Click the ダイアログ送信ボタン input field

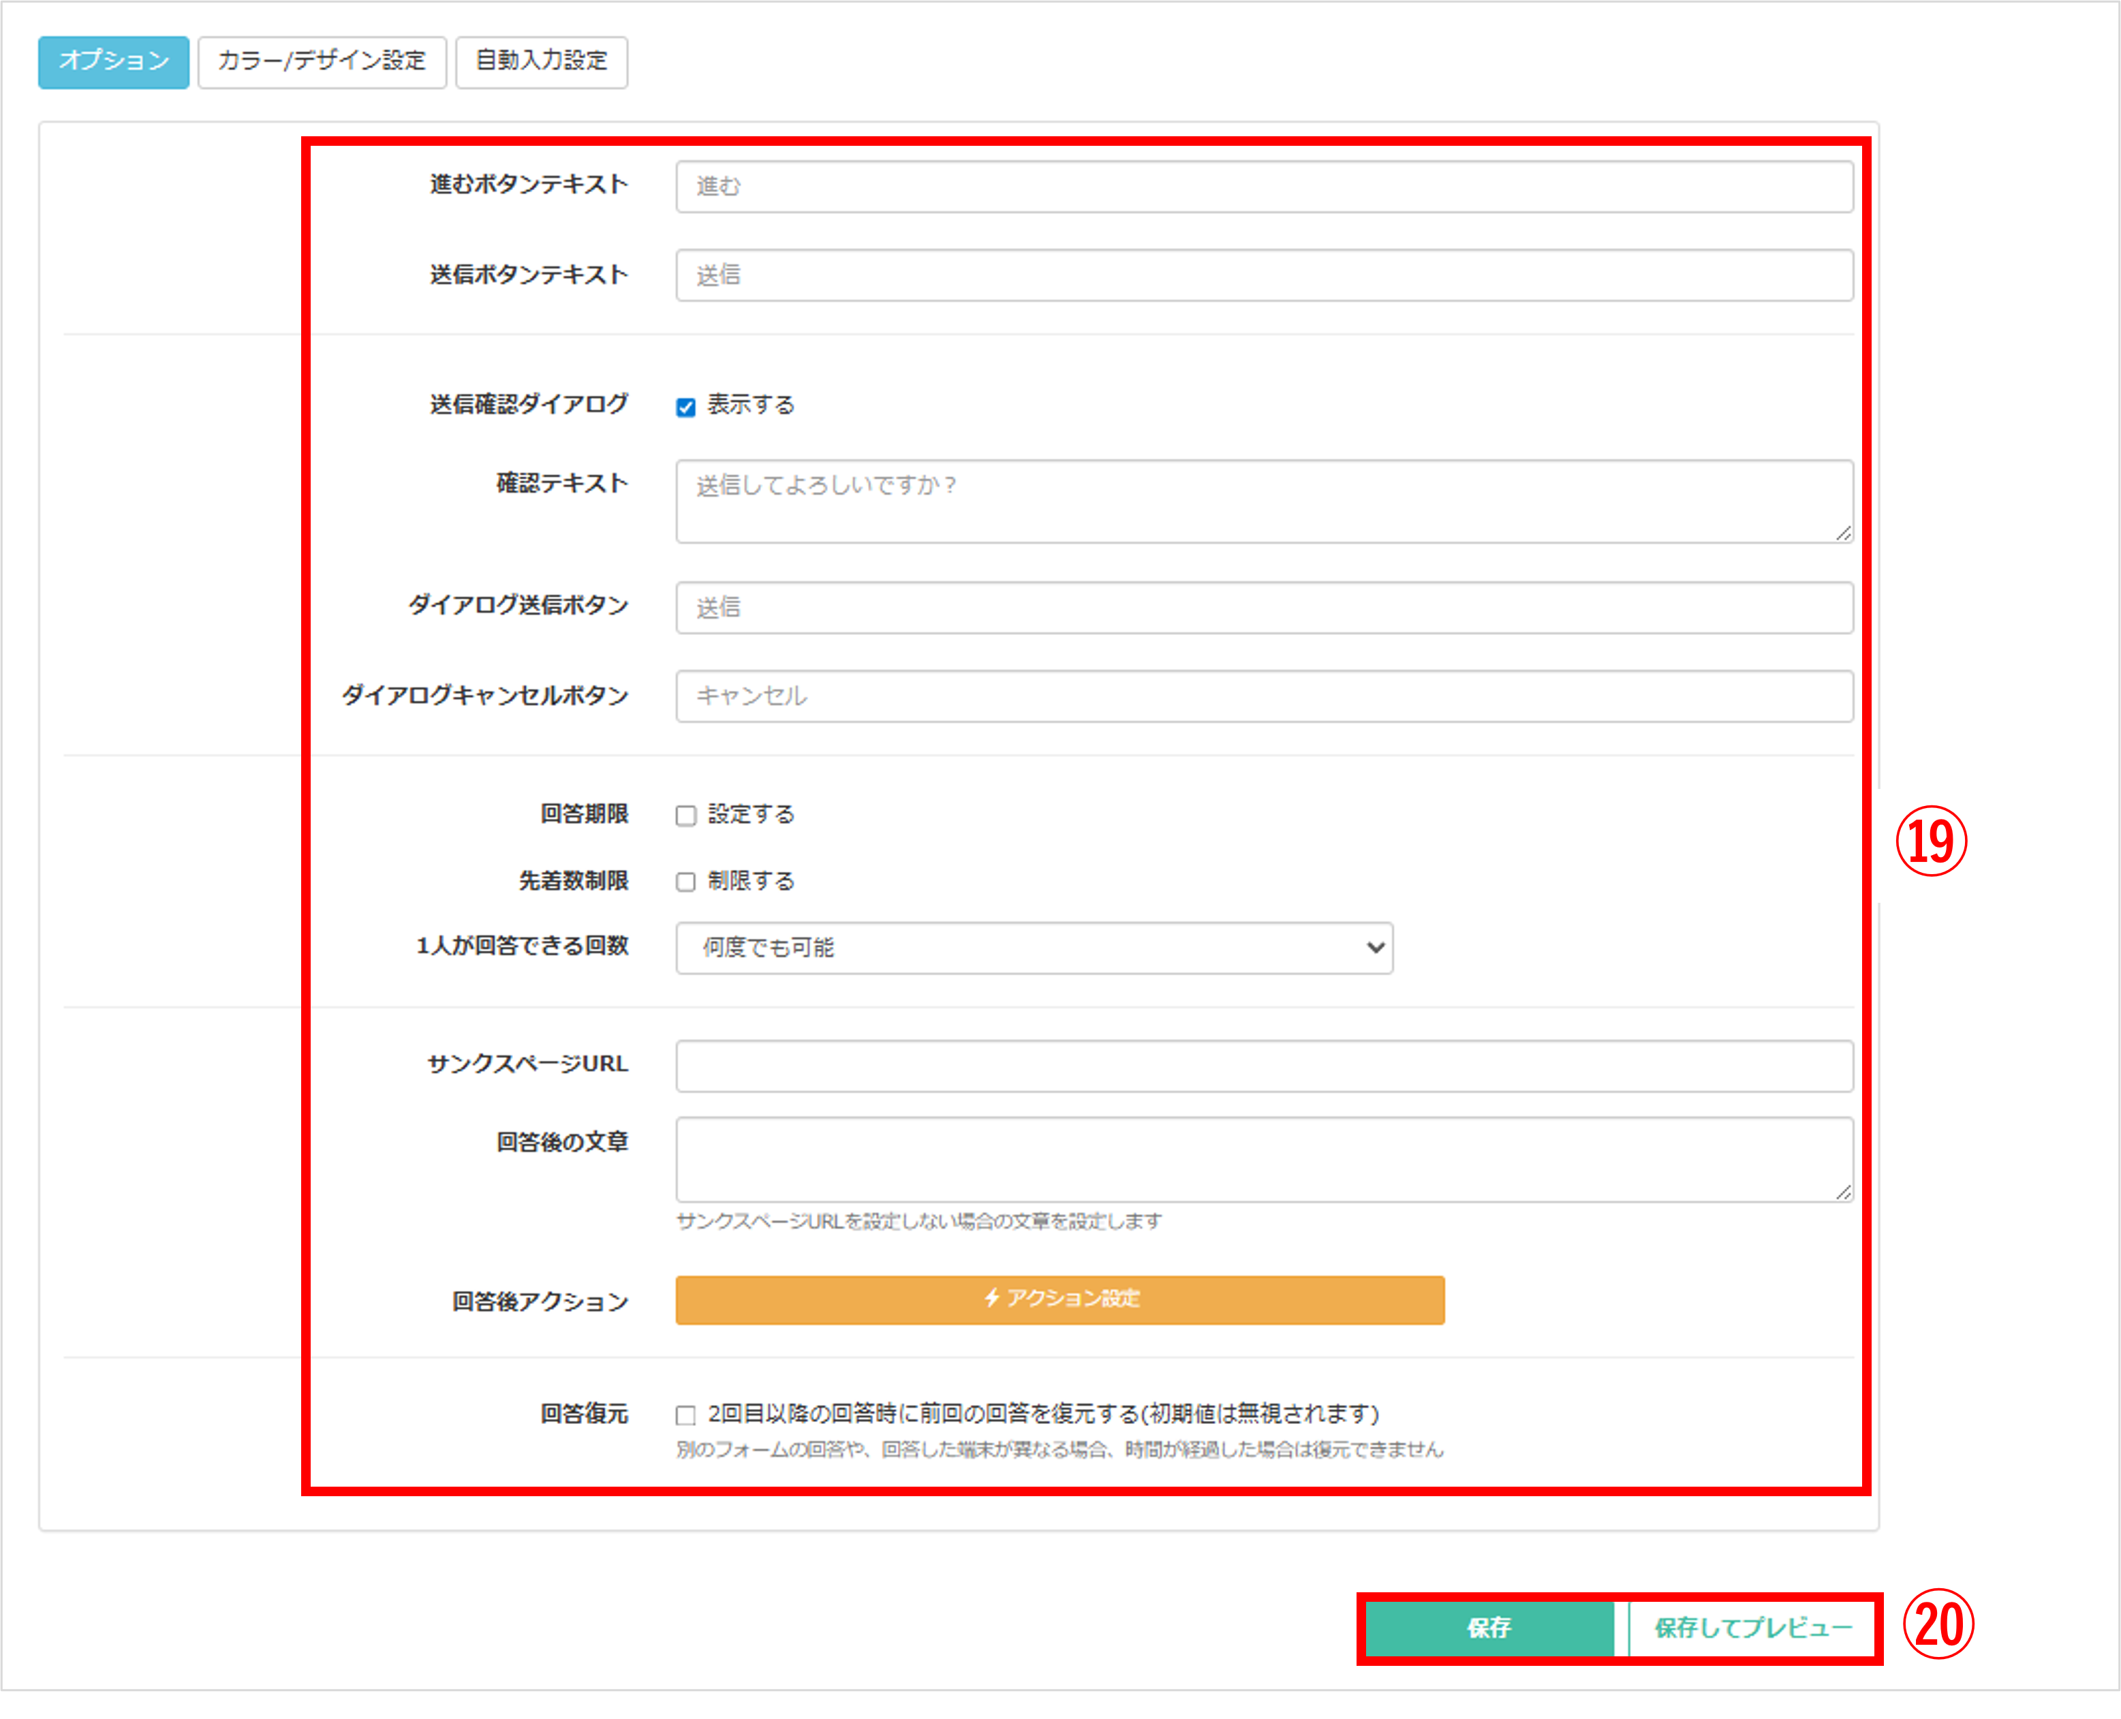click(x=1263, y=608)
